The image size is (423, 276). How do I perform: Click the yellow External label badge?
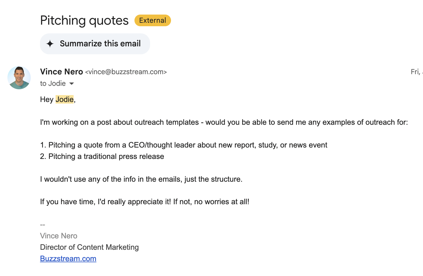[x=152, y=20]
